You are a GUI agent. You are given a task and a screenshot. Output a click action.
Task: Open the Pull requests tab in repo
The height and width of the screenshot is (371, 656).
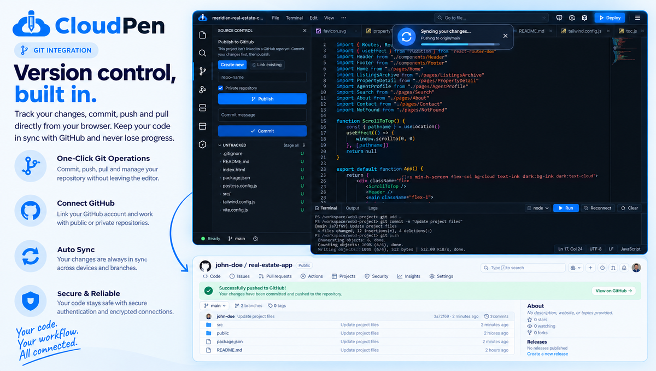coord(275,276)
